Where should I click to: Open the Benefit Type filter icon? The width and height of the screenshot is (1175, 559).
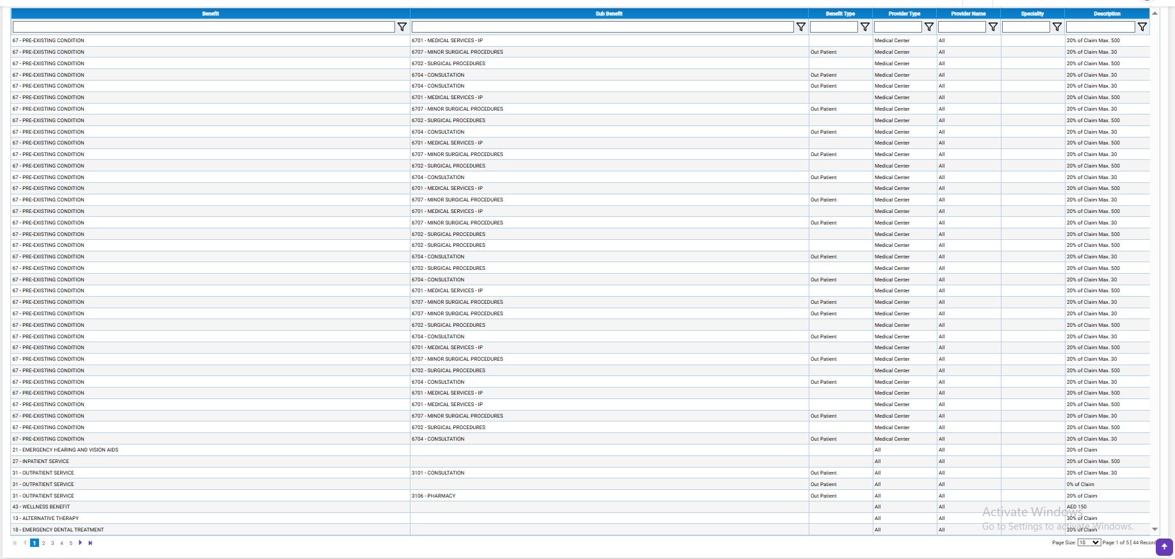pos(864,27)
